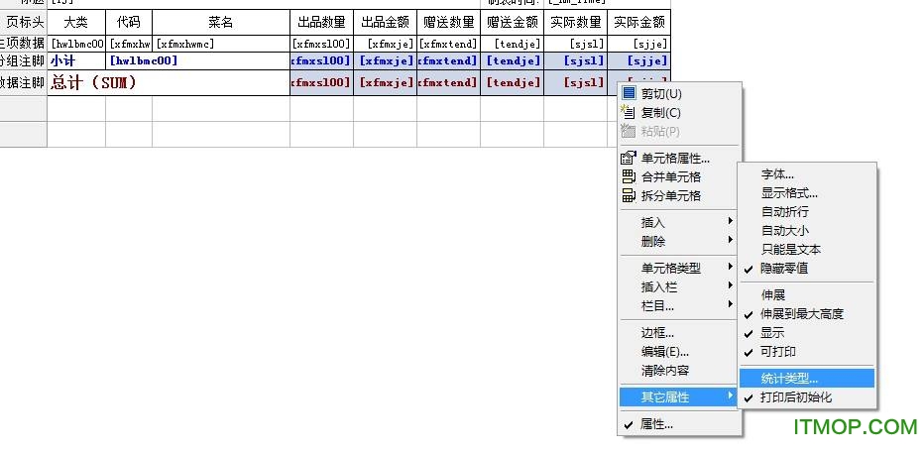This screenshot has height=452, width=923.
Task: Select the 代码 column header cell
Action: (x=129, y=23)
